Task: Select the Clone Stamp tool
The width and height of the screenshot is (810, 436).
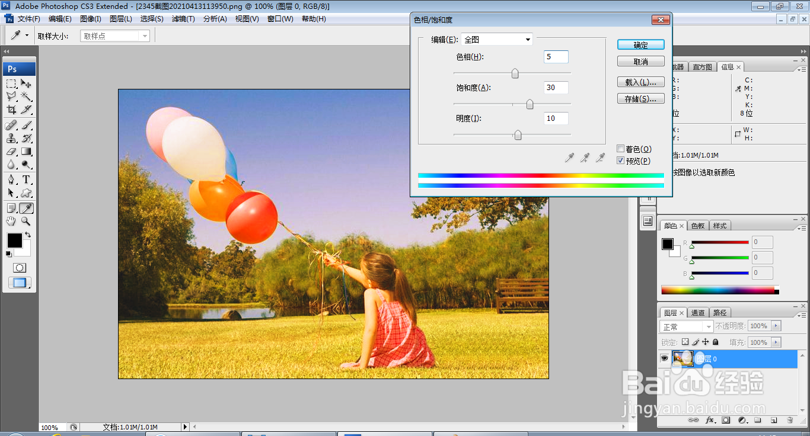Action: pyautogui.click(x=12, y=138)
